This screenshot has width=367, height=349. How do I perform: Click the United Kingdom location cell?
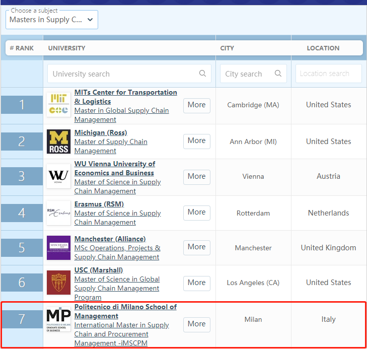pyautogui.click(x=328, y=248)
